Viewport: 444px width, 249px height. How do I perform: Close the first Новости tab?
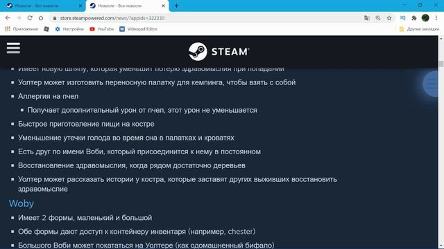(80, 6)
